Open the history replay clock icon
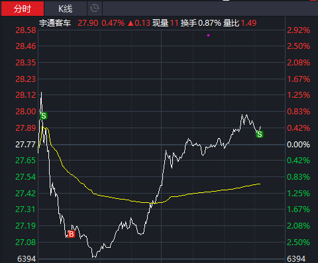The image size is (318, 263). (x=95, y=9)
